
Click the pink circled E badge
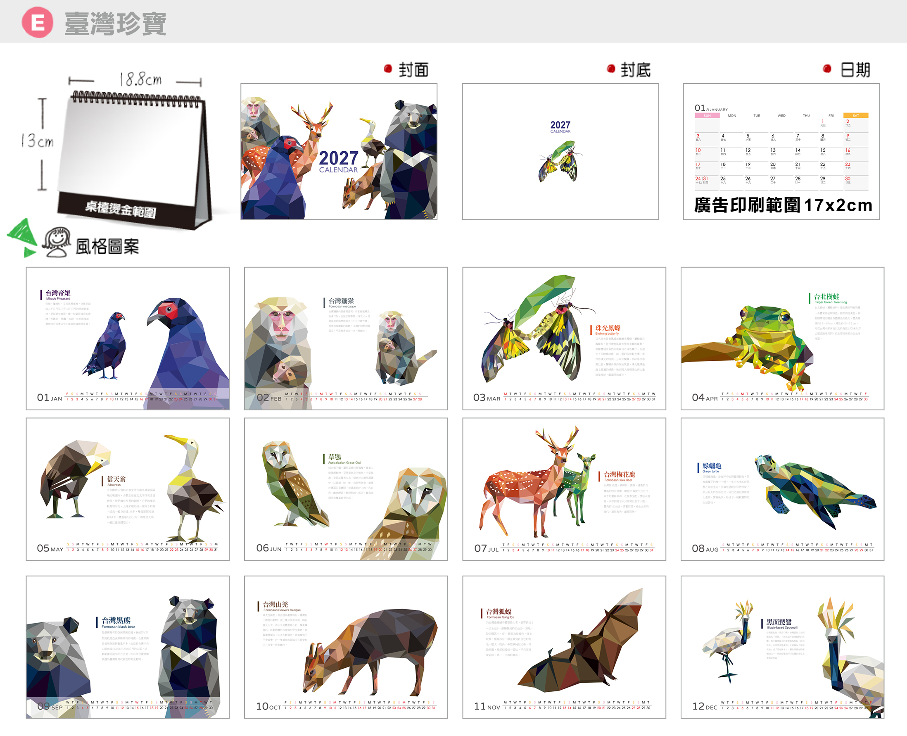tap(38, 22)
